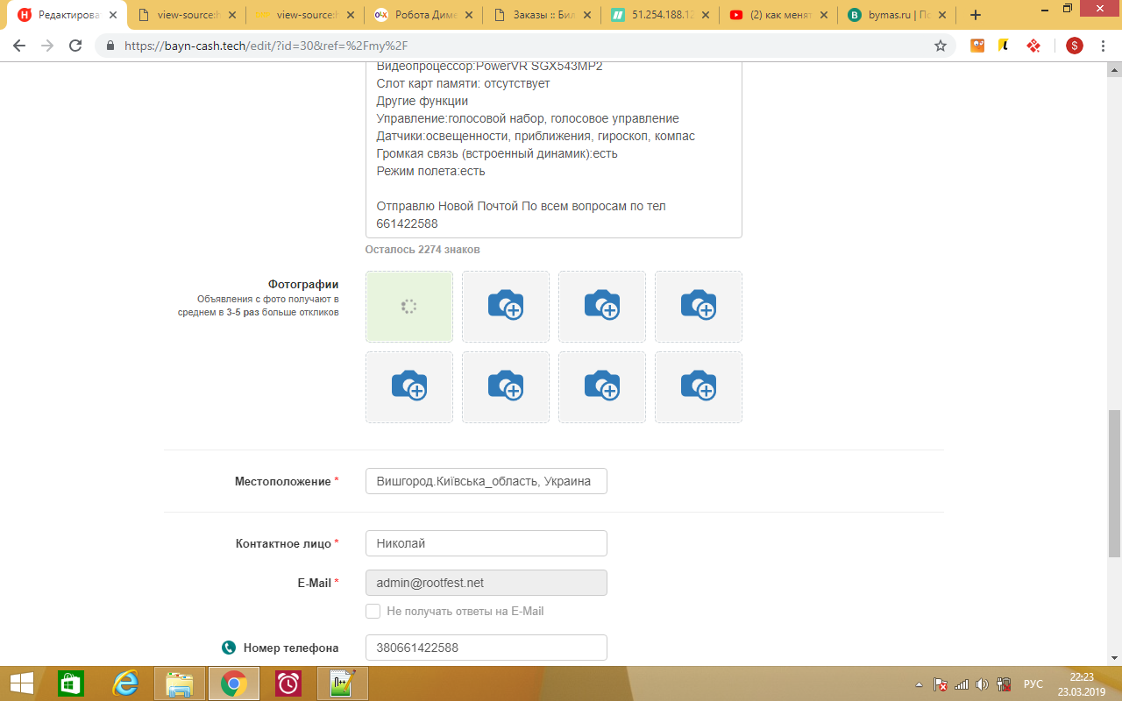Open the Chrome three-dot menu
1122x701 pixels.
[x=1103, y=46]
